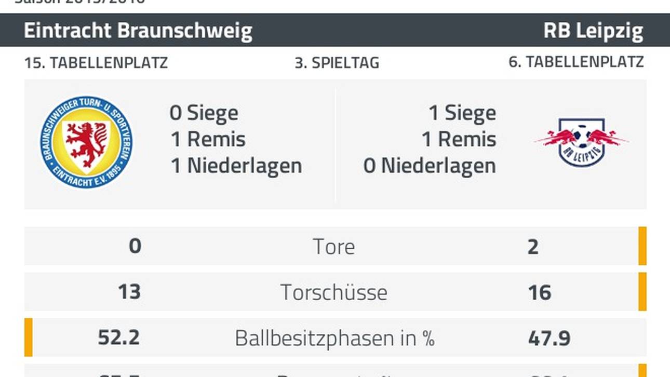
Task: Select Leipzig's 0 Niederlagen entry
Action: click(x=430, y=166)
